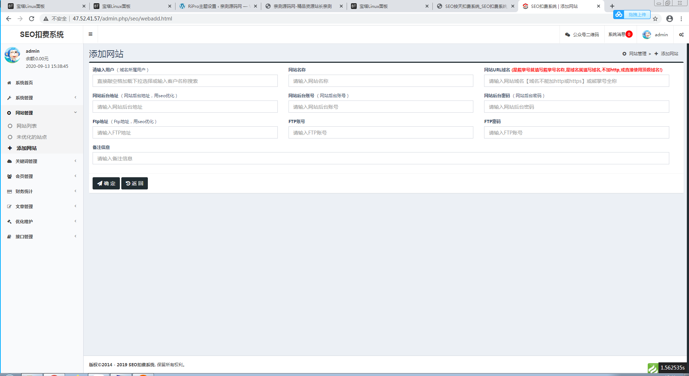Toggle the sidebar hamburger menu icon

(90, 34)
